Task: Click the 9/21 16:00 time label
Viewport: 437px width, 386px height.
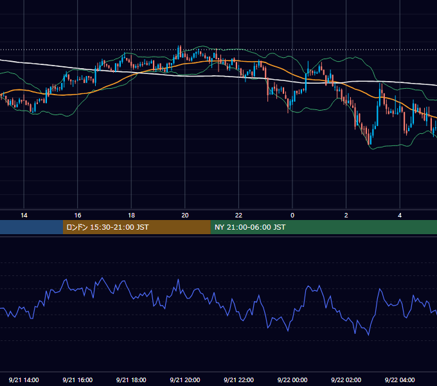Action: click(x=78, y=380)
